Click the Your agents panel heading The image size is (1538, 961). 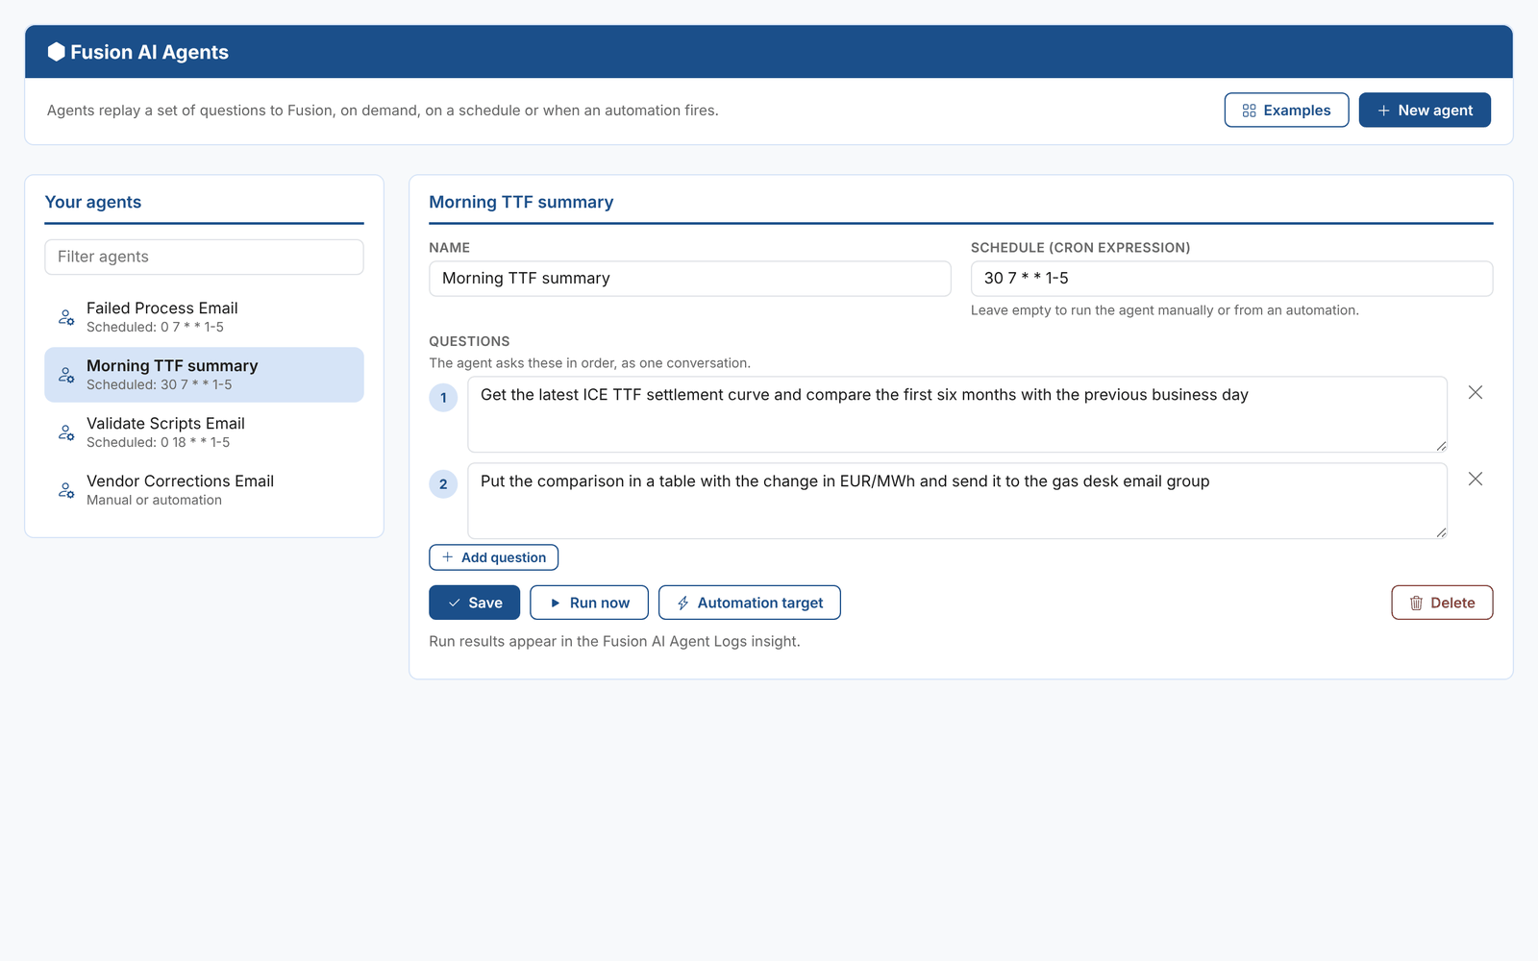[x=93, y=202]
